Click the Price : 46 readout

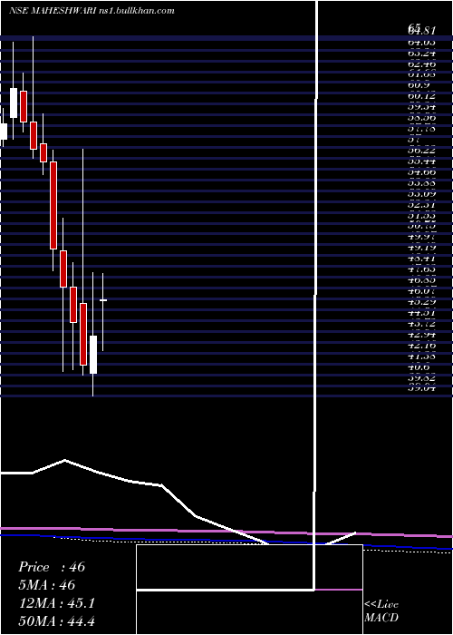point(52,567)
